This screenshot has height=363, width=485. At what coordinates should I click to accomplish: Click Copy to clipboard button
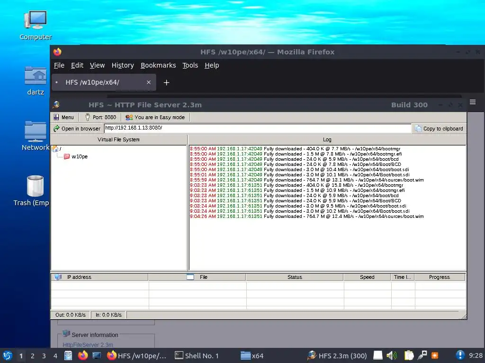(x=439, y=129)
